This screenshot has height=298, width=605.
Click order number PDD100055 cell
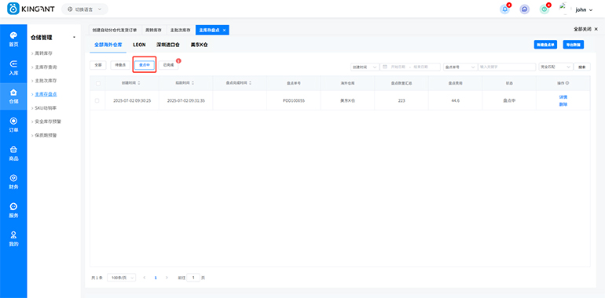(x=294, y=100)
